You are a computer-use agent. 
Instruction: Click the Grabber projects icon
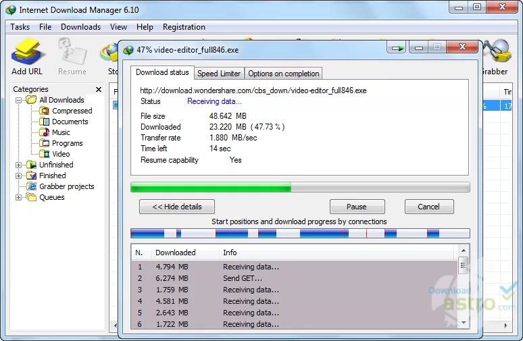click(31, 186)
